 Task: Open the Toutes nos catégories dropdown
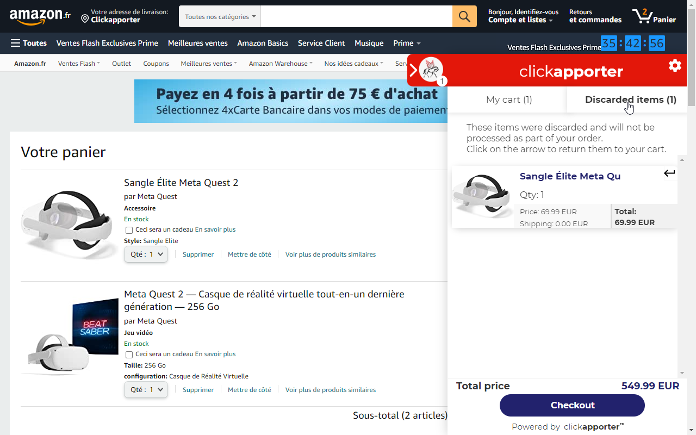pyautogui.click(x=220, y=16)
